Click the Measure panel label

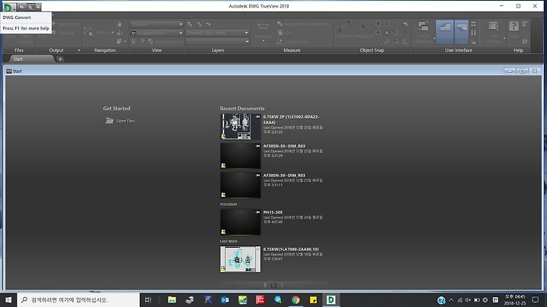(292, 50)
